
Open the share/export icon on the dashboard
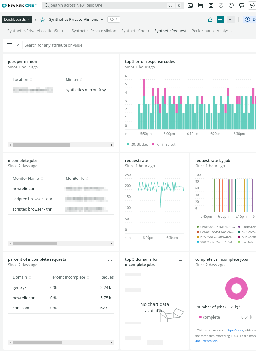tap(210, 19)
